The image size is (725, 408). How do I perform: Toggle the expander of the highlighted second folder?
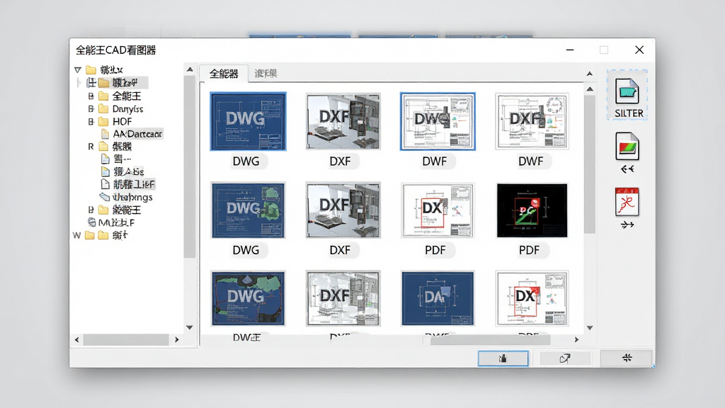[x=91, y=83]
